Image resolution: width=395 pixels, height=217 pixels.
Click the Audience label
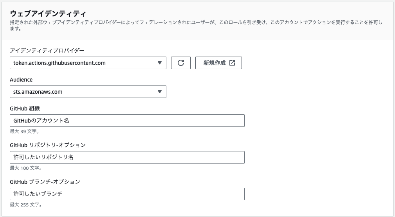[x=21, y=80]
